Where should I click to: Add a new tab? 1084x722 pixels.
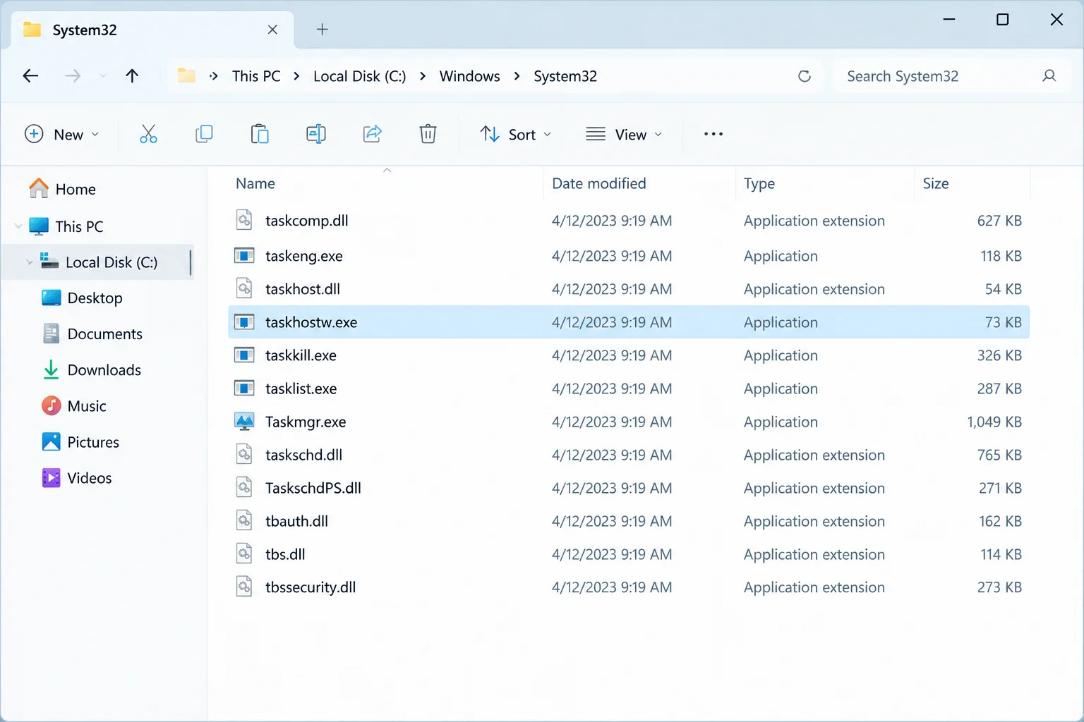323,30
